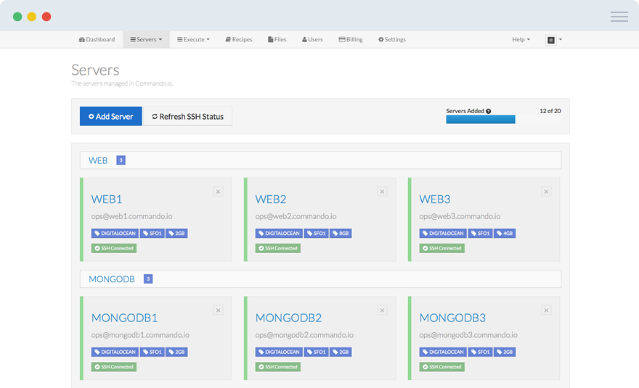
Task: Open the Files section
Action: pyautogui.click(x=277, y=39)
